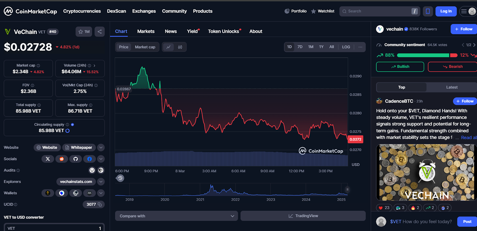
Task: Share VeChain page via share icon
Action: tap(100, 32)
